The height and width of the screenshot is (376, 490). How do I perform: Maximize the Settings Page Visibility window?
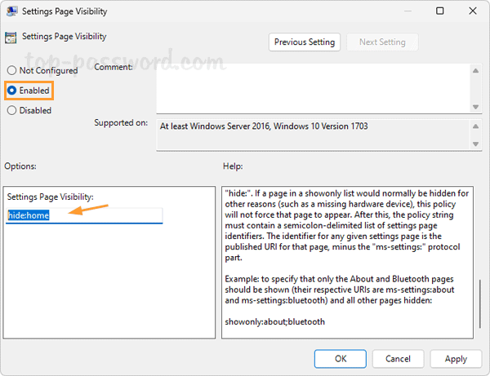click(x=439, y=11)
